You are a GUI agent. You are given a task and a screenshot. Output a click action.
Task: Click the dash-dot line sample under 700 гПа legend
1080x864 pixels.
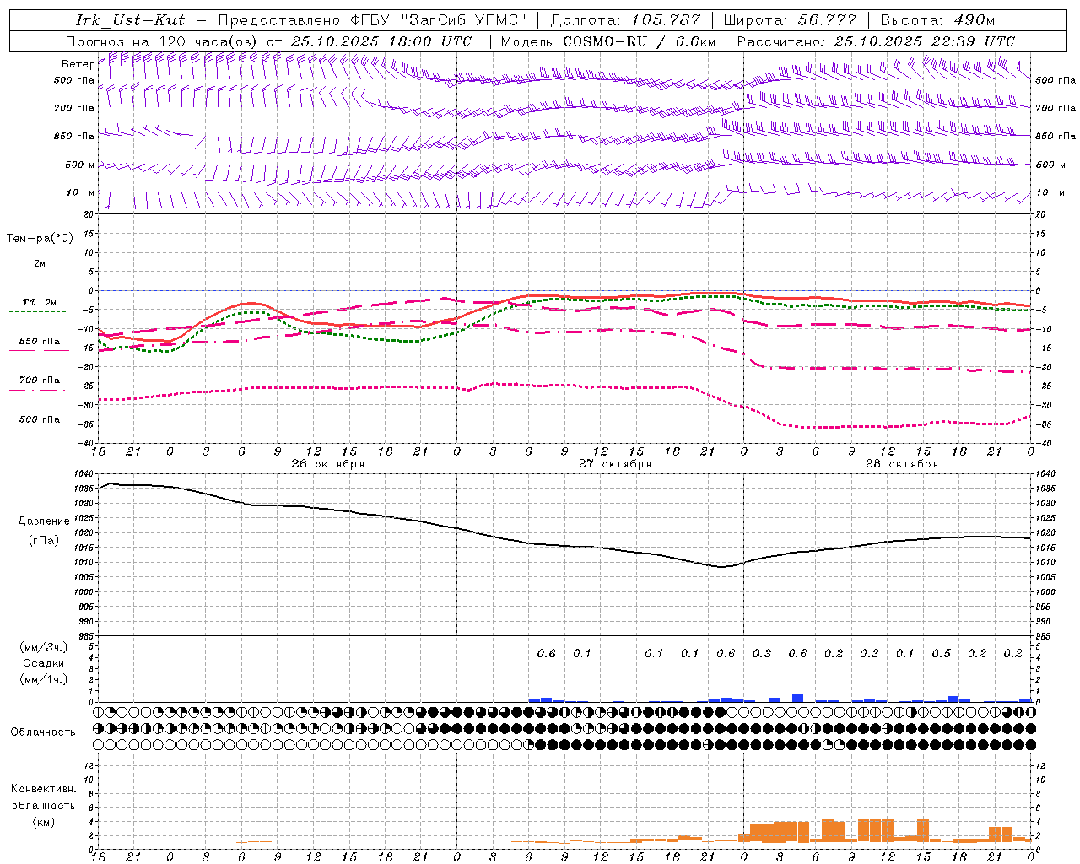pos(37,390)
